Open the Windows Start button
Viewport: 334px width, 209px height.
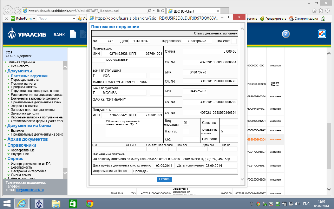pyautogui.click(x=7, y=204)
